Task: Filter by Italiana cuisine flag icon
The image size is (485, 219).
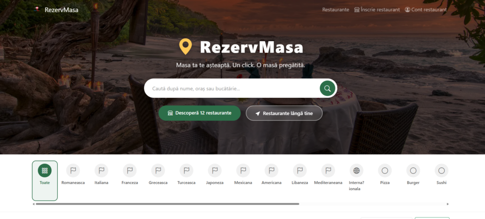Action: tap(101, 170)
